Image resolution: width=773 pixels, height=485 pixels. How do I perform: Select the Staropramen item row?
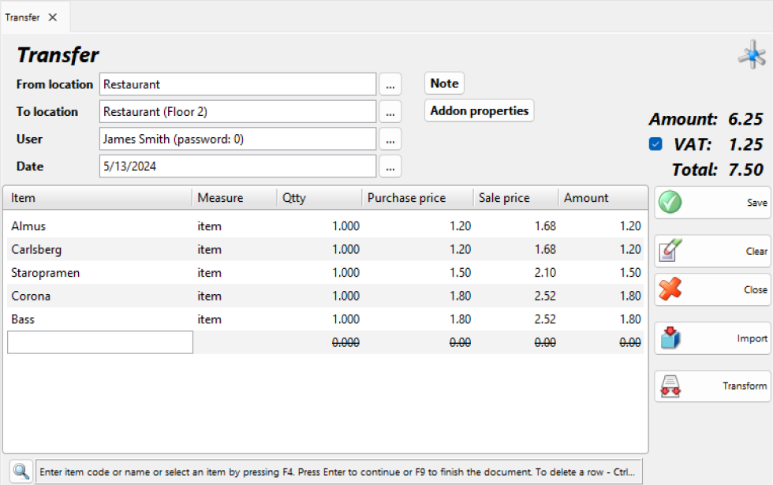[323, 273]
